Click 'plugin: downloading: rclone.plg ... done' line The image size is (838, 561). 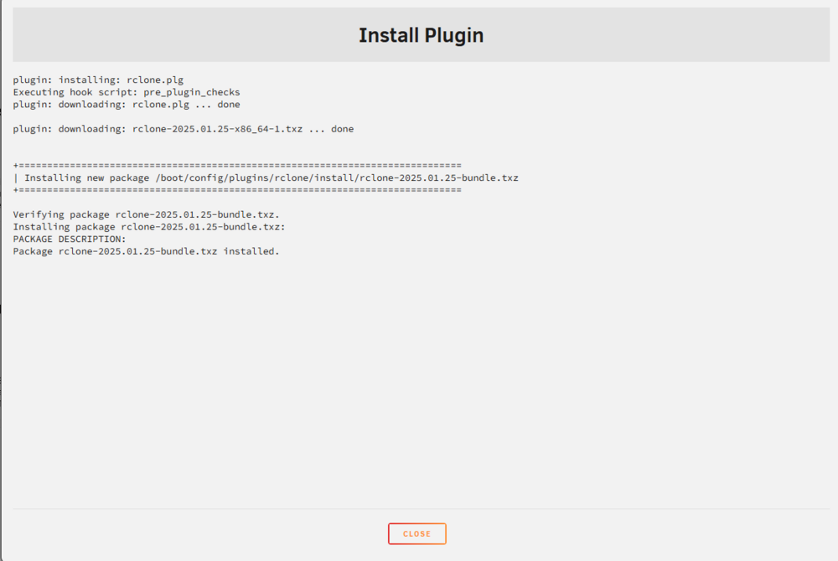(x=127, y=105)
